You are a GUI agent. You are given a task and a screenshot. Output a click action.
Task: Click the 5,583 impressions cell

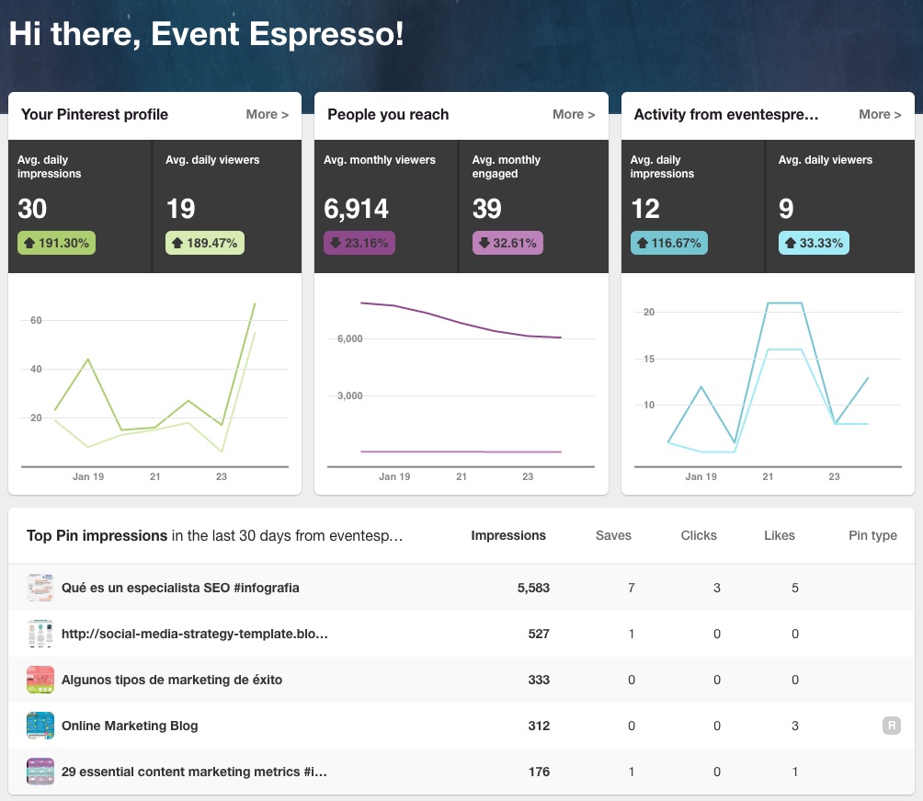[x=533, y=588]
